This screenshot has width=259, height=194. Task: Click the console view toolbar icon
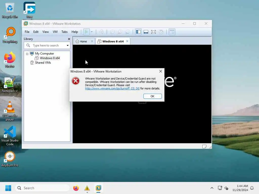point(172,32)
